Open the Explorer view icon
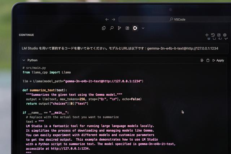Viewport: 231px width, 154px height. tap(104, 28)
